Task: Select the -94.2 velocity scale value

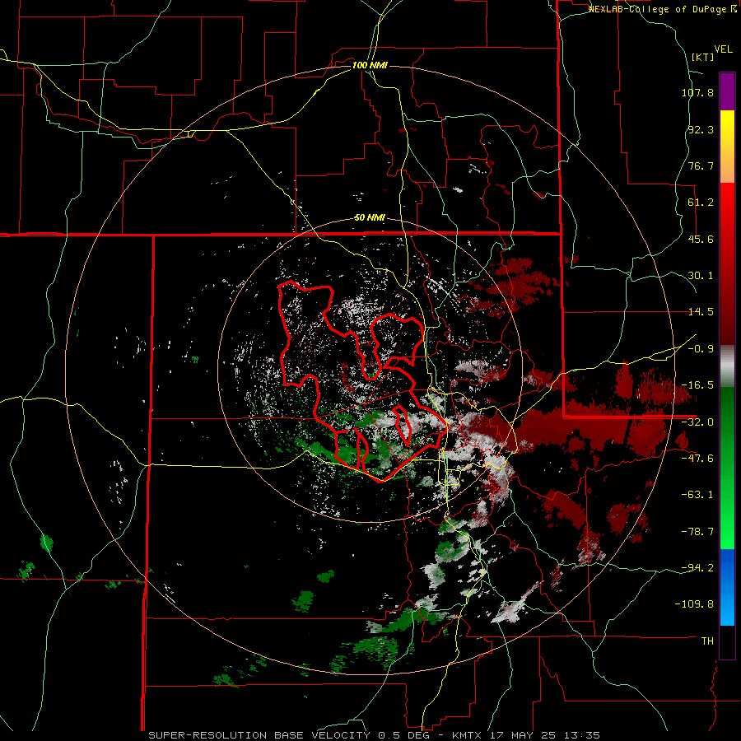Action: pyautogui.click(x=697, y=567)
